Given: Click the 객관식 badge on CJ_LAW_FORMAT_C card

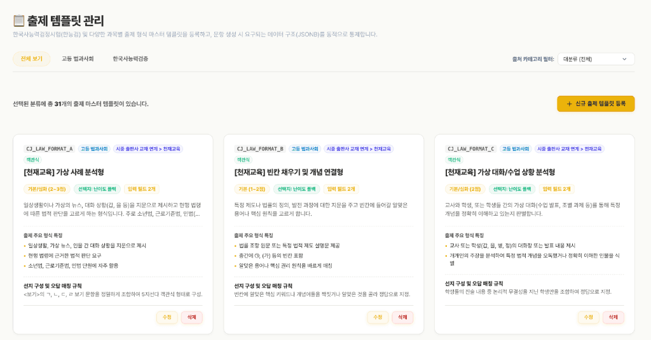Looking at the screenshot, I should (x=454, y=160).
